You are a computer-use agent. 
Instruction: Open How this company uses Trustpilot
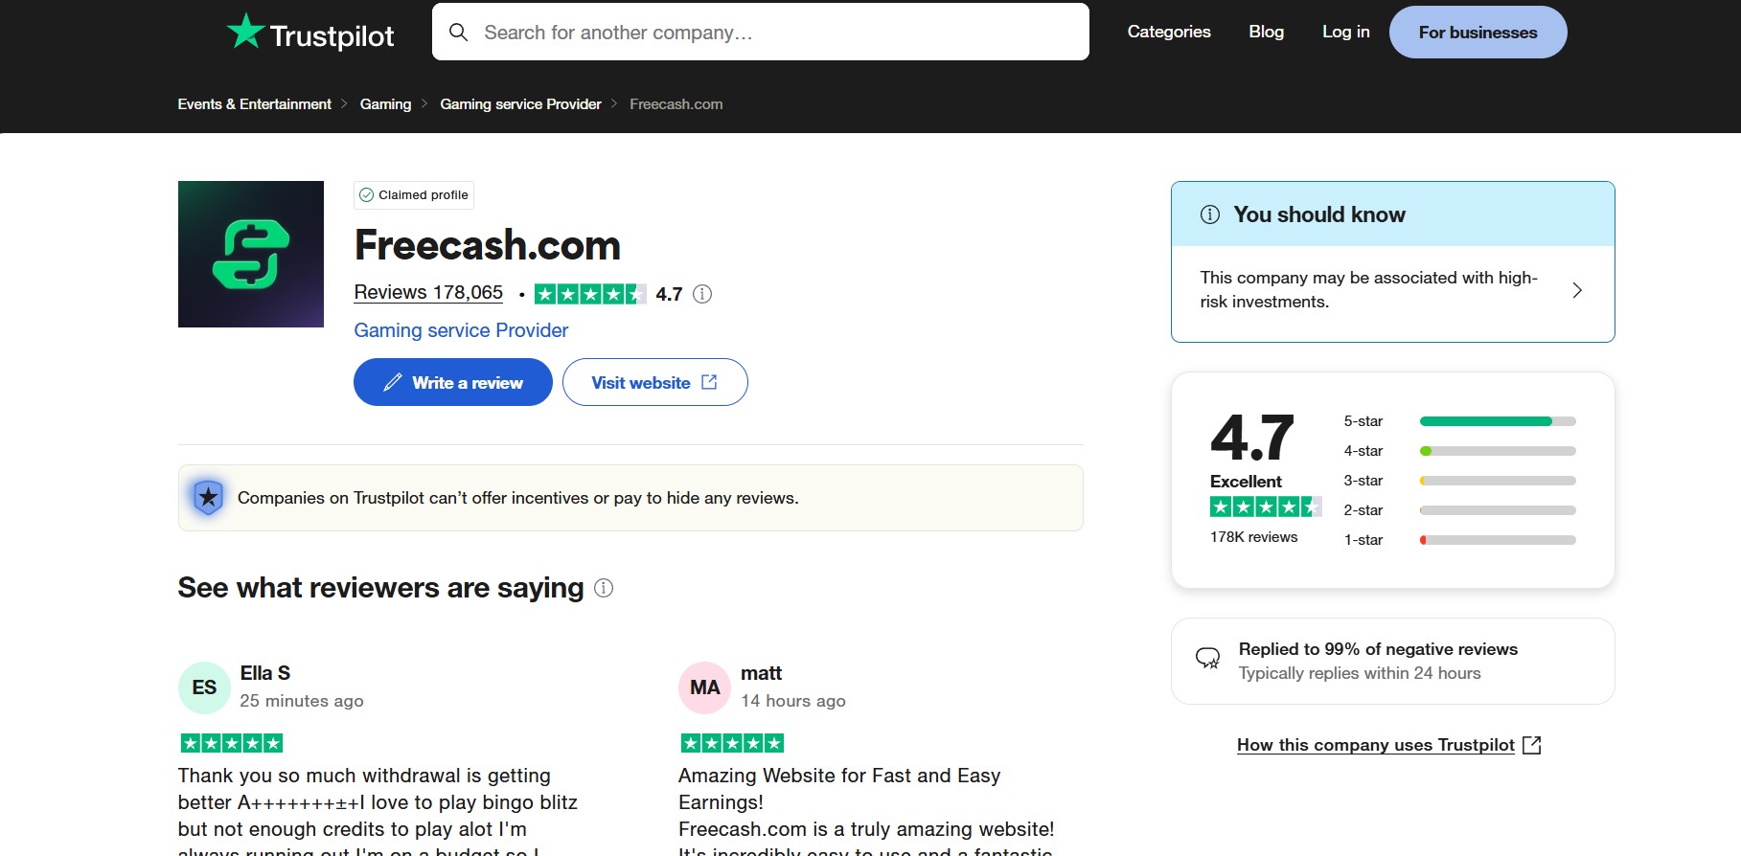coord(1376,745)
